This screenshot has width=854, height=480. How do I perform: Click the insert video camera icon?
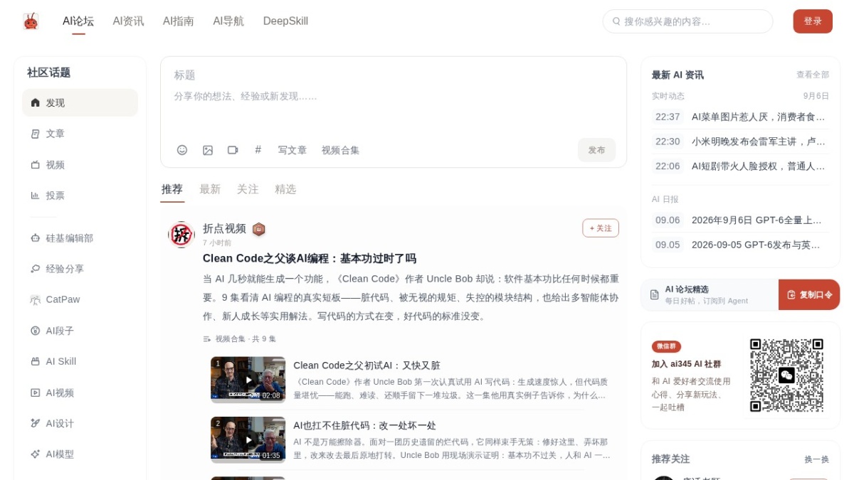click(233, 150)
